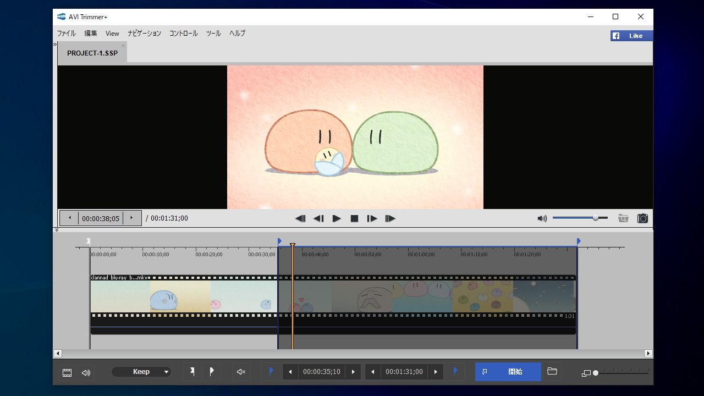Image resolution: width=704 pixels, height=396 pixels.
Task: Play the video preview
Action: point(337,218)
